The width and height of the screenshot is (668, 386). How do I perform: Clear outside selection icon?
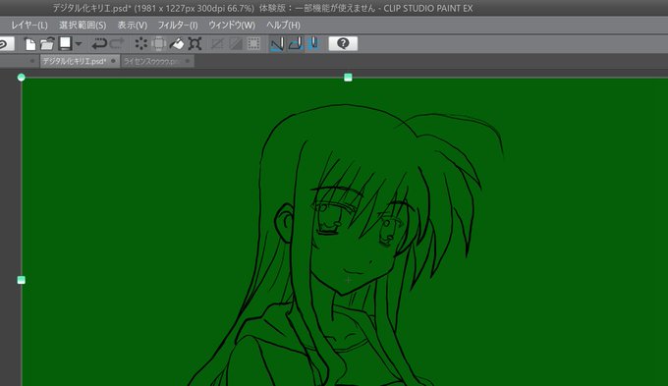coord(158,43)
